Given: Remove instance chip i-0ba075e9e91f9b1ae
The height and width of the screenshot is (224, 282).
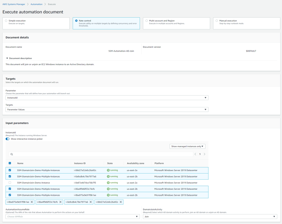Looking at the screenshot, I should click(x=32, y=202).
